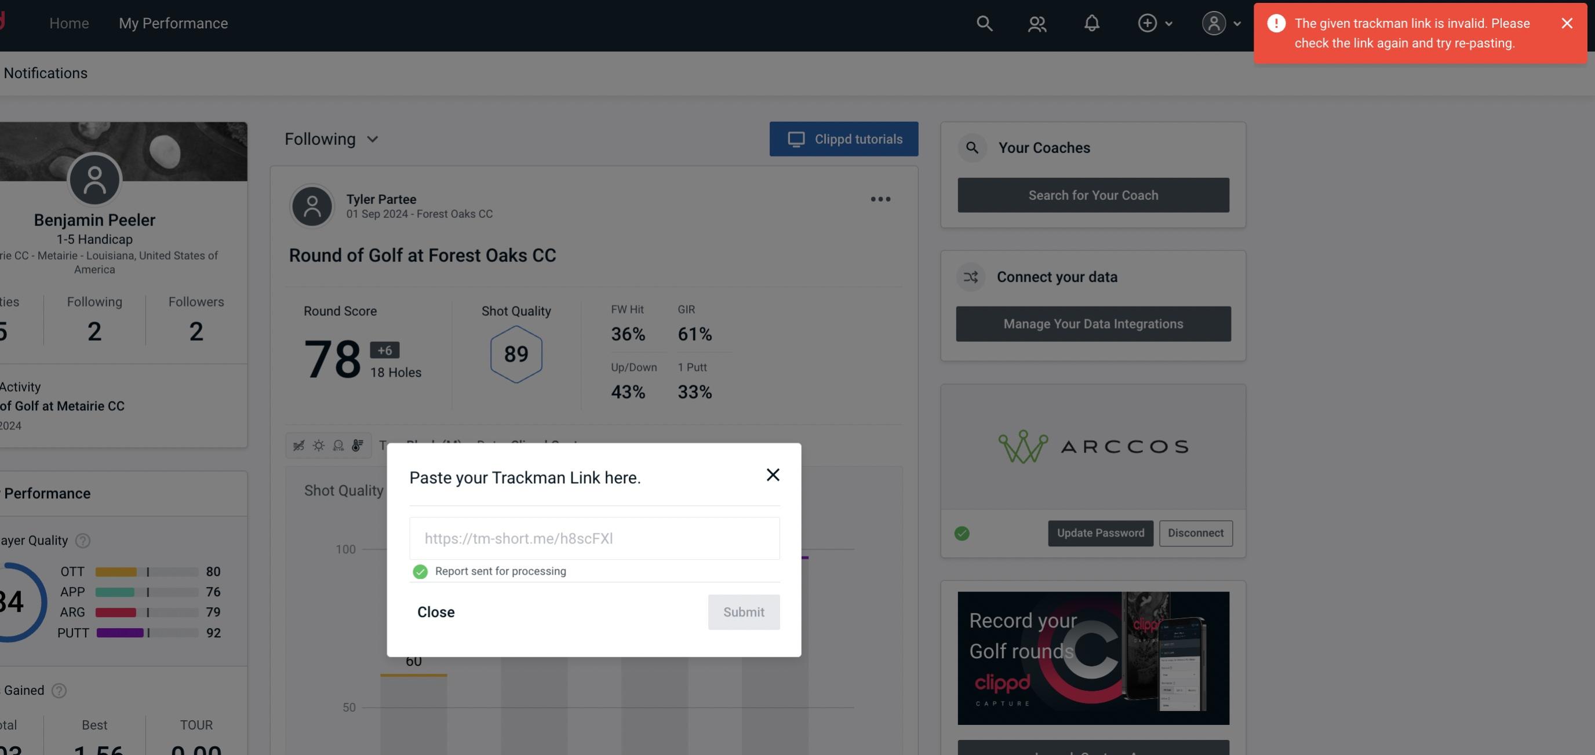Image resolution: width=1595 pixels, height=755 pixels.
Task: Toggle the Clippd tutorials display button
Action: [x=844, y=138]
